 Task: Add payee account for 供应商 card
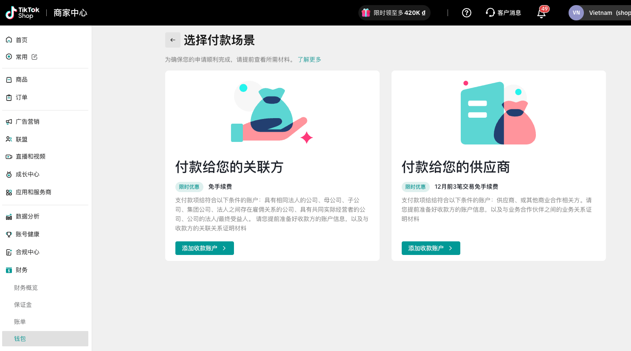[x=431, y=248]
